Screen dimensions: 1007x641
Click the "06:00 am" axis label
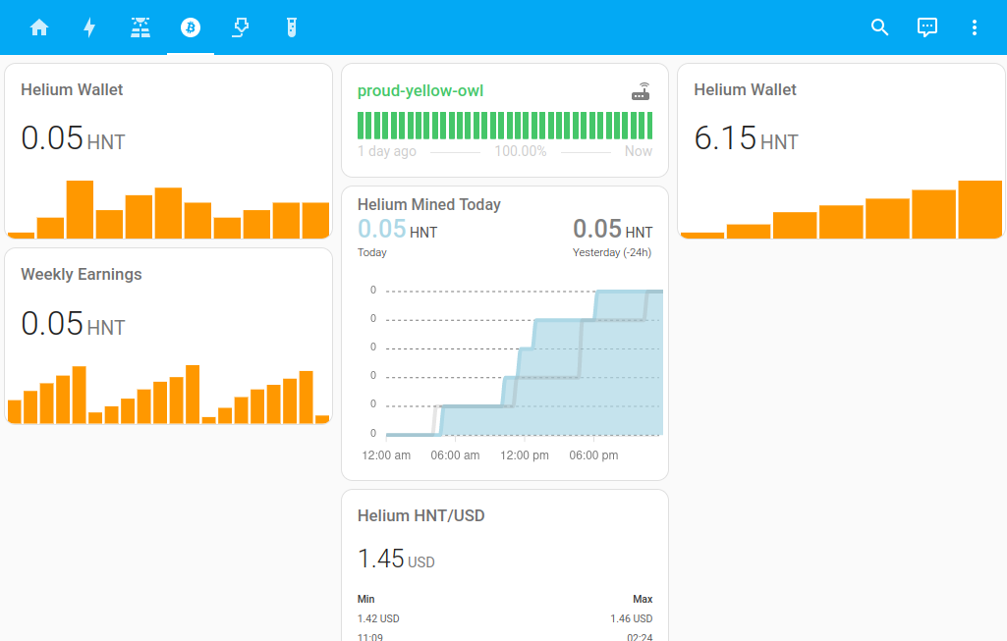click(x=455, y=455)
